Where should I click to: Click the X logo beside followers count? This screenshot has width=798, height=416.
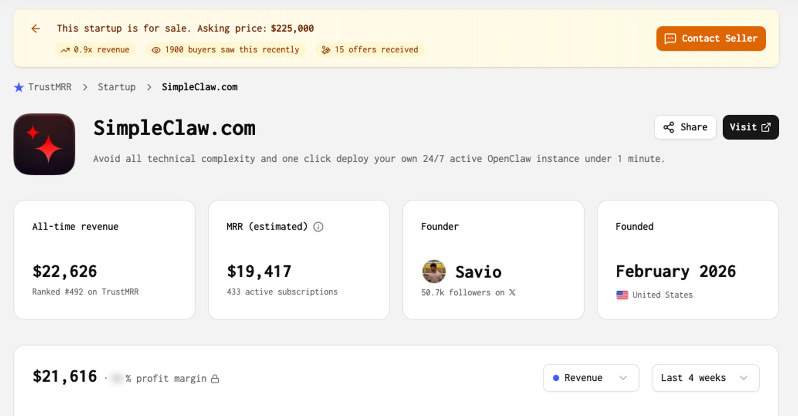[x=512, y=292]
